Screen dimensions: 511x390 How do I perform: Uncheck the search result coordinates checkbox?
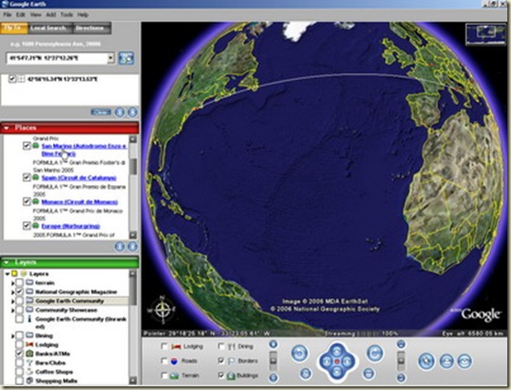13,78
